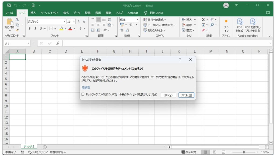
Task: Click the いいえ(N) button in the security warning
Action: [187, 95]
